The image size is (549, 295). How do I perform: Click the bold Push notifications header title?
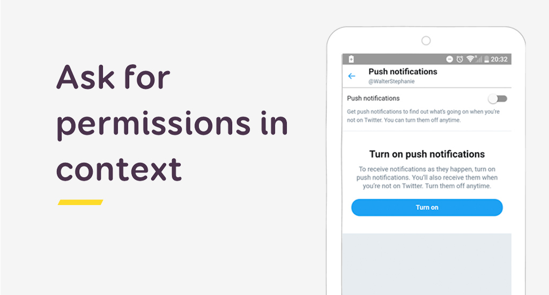pos(403,72)
